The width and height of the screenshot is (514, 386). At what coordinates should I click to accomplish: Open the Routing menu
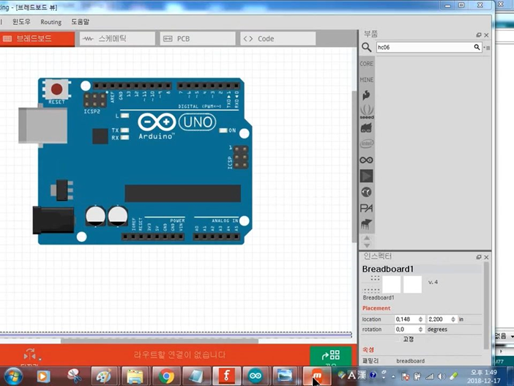[x=51, y=22]
